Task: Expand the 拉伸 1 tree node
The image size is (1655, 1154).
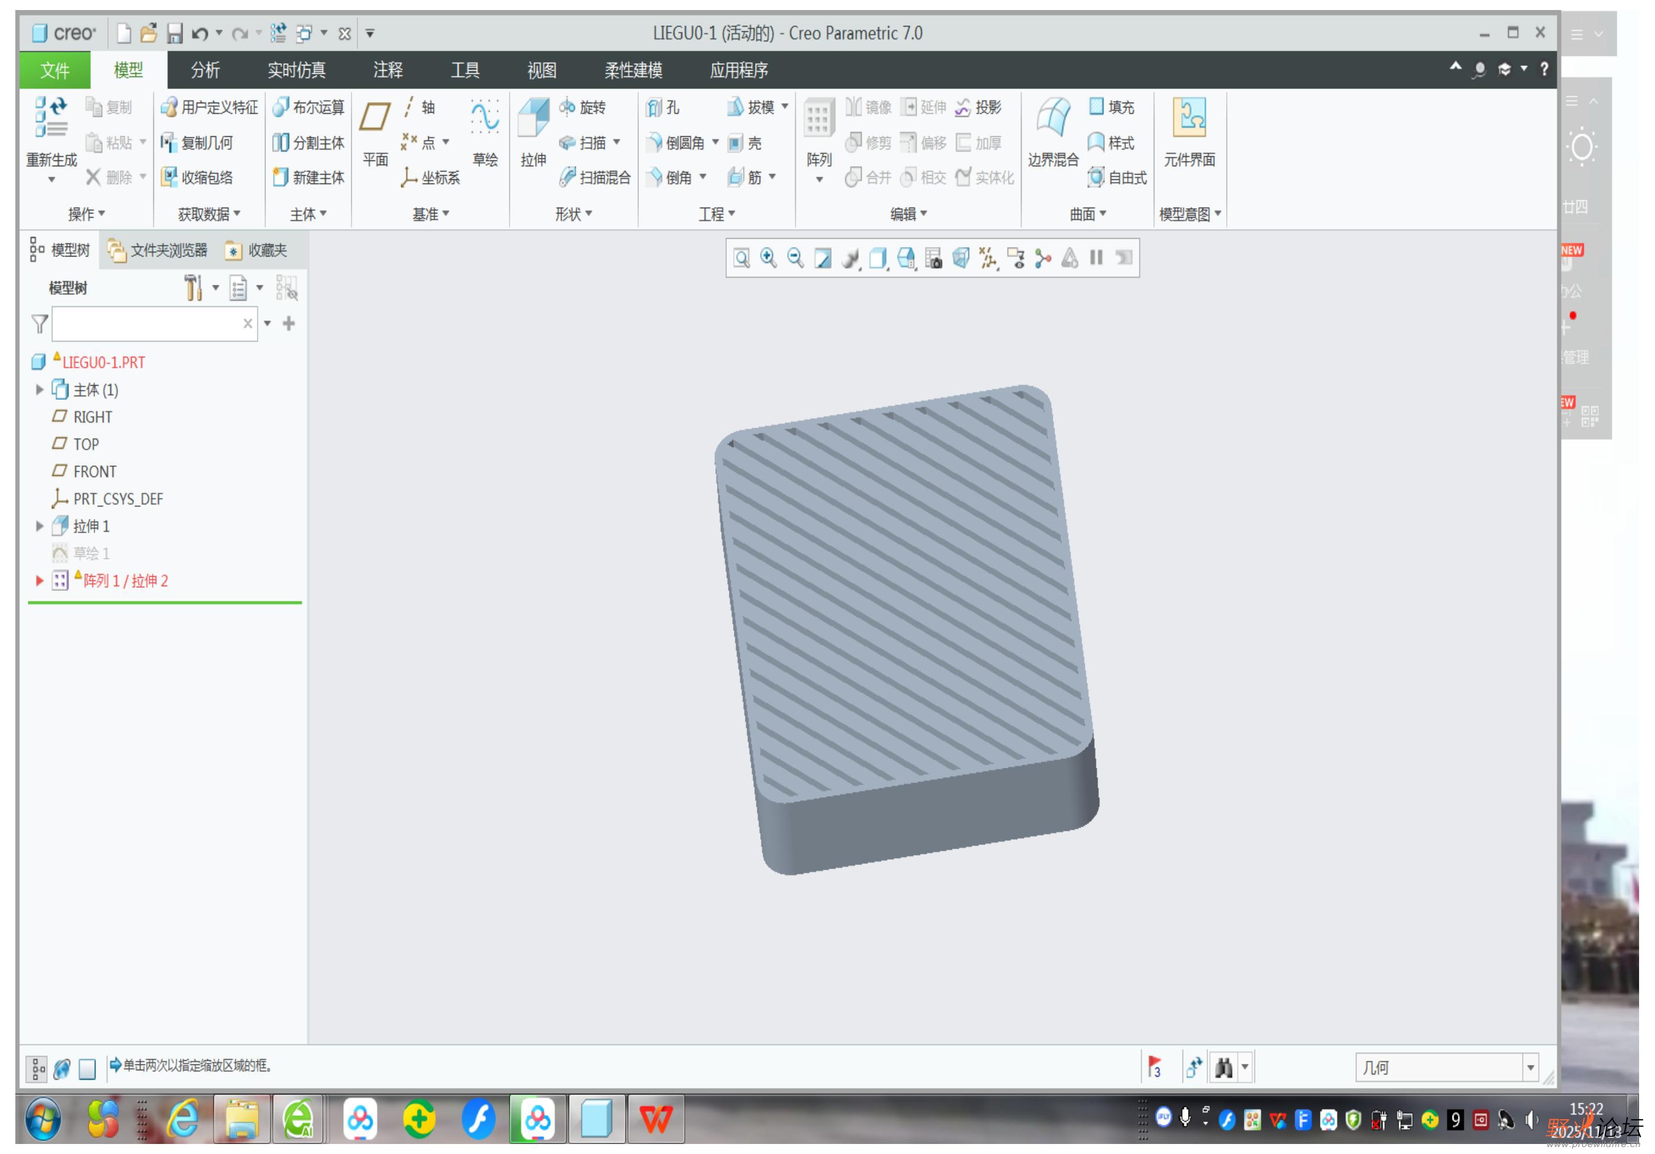Action: click(x=40, y=526)
